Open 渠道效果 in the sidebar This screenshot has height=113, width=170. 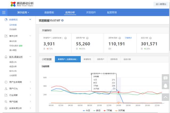pyautogui.click(x=13, y=66)
